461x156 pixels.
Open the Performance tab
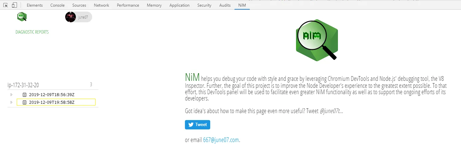click(128, 5)
